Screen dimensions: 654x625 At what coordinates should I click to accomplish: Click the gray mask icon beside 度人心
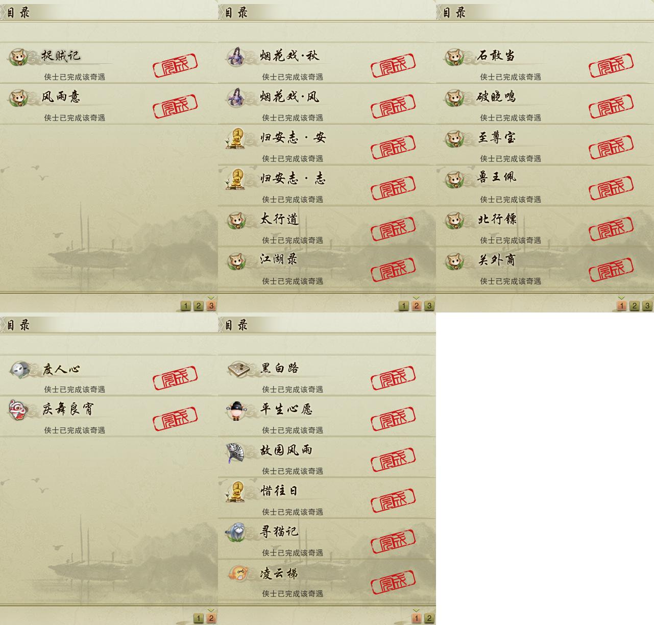19,369
